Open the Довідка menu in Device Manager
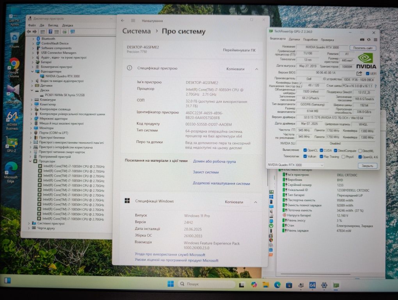Image resolution: width=398 pixels, height=300 pixels. [x=68, y=25]
